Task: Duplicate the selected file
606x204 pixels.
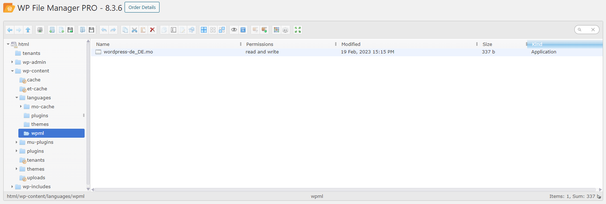Action: (x=164, y=30)
